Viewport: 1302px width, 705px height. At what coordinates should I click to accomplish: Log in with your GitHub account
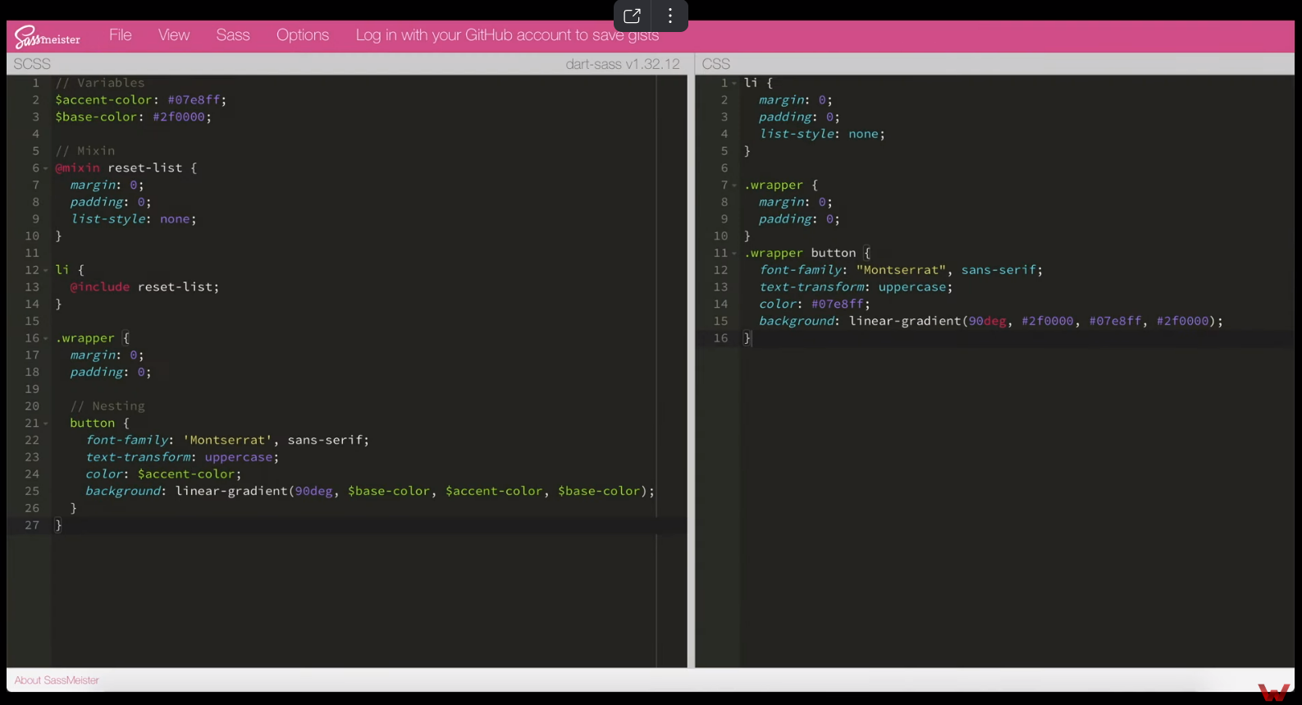click(x=507, y=35)
